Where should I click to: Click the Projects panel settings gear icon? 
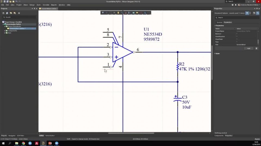(19, 13)
